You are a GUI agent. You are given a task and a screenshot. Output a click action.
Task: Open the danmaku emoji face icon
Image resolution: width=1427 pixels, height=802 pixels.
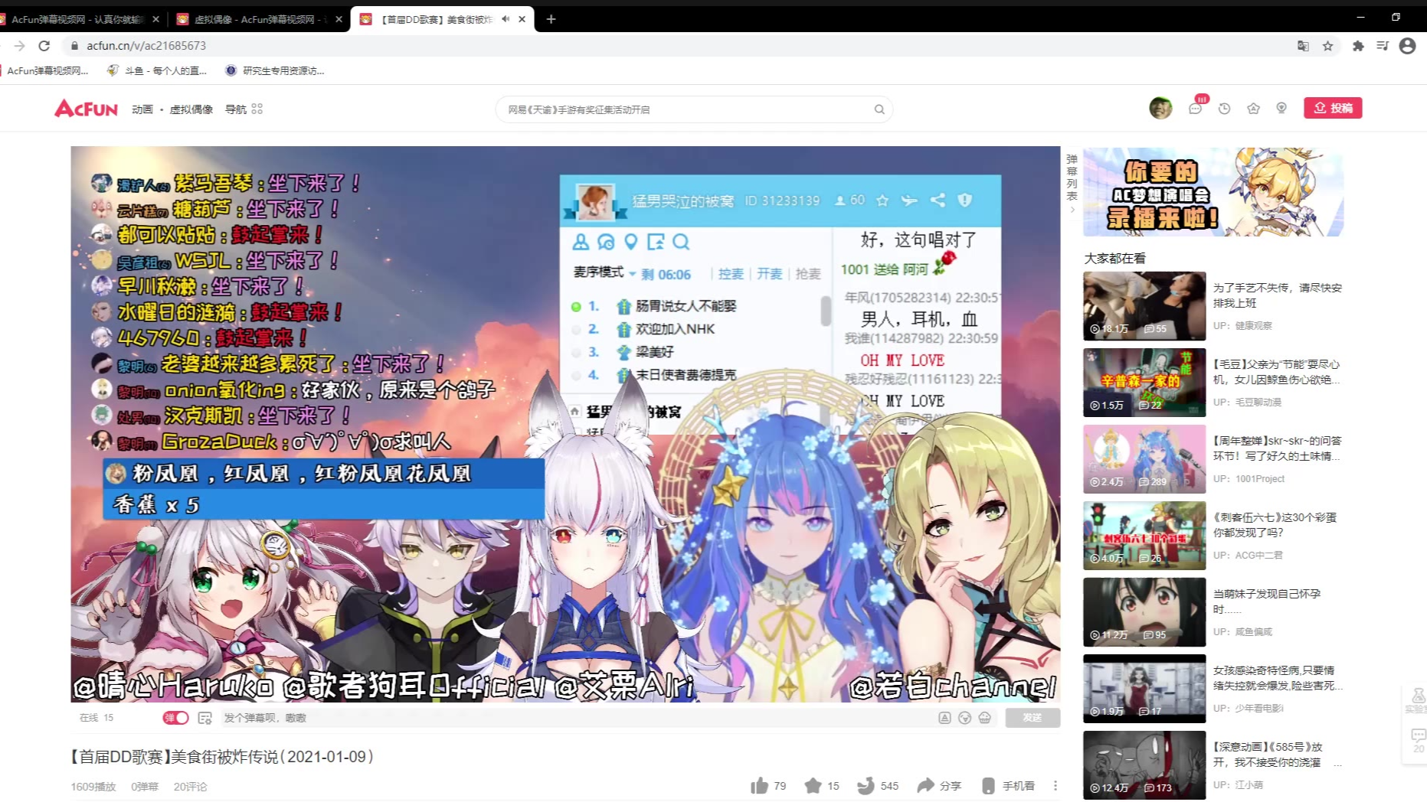[964, 718]
